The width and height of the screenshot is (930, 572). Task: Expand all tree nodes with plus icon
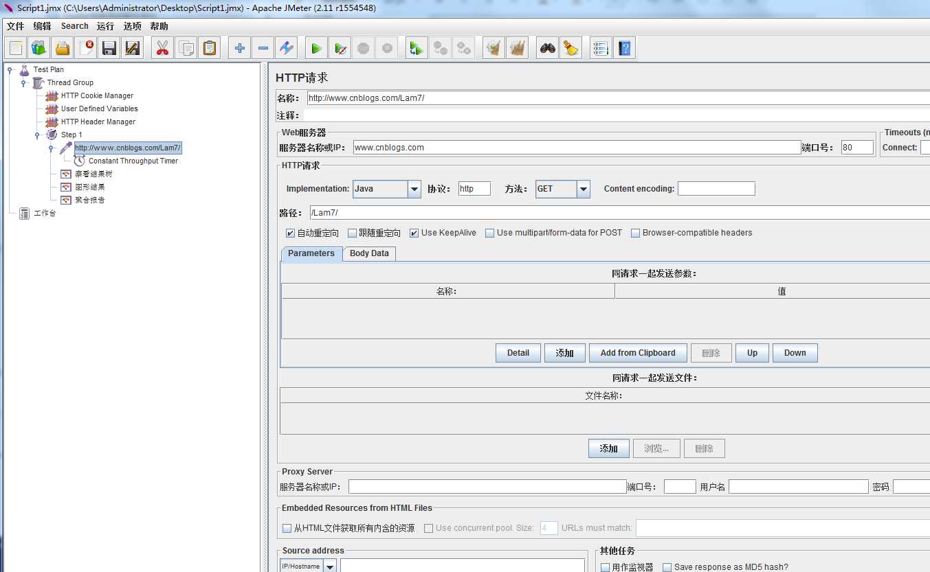[x=239, y=48]
